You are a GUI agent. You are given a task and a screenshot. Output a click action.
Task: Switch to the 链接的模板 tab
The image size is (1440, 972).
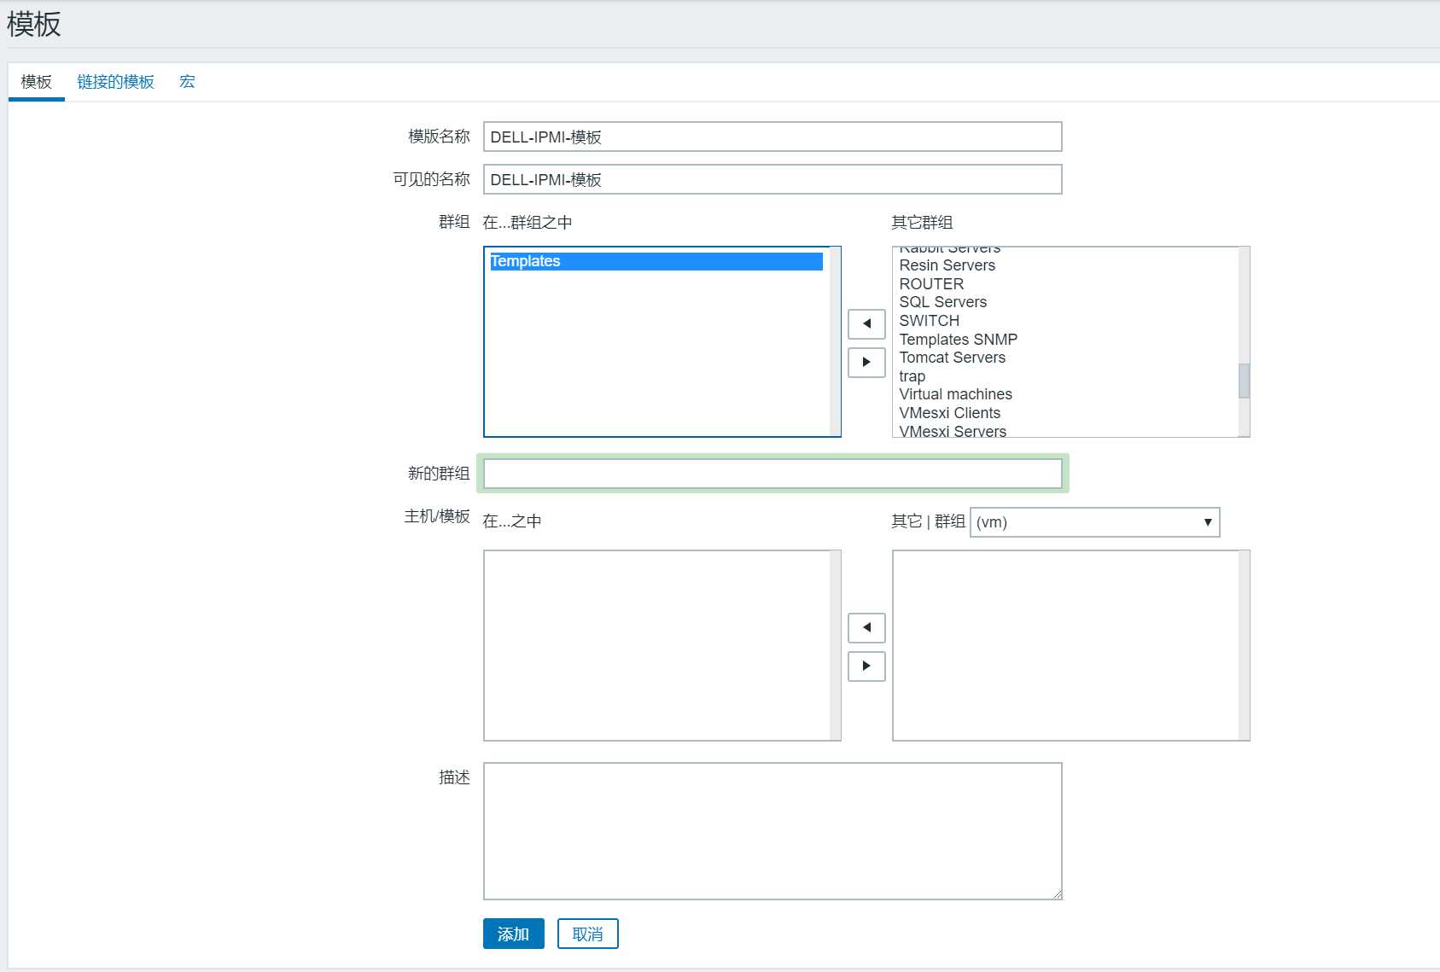115,82
